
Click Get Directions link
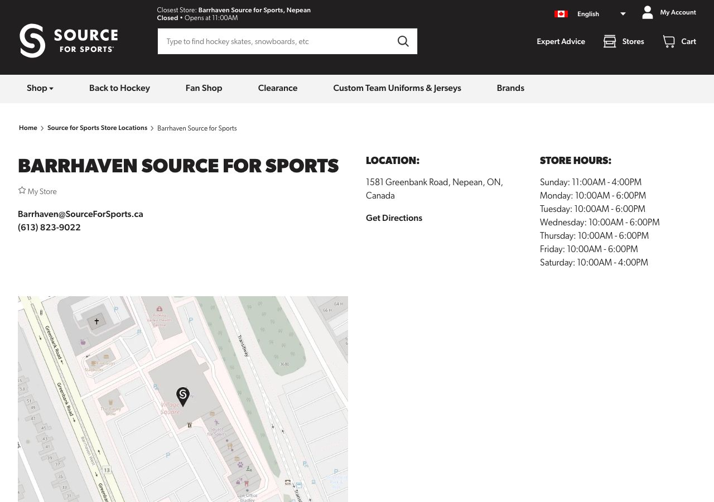click(x=394, y=218)
